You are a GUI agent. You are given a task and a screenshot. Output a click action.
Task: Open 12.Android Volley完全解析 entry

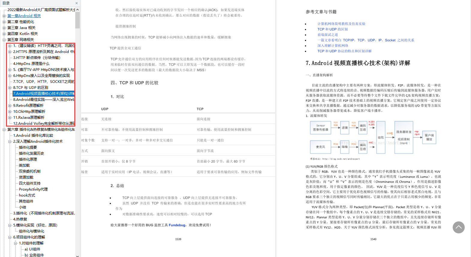(44, 124)
